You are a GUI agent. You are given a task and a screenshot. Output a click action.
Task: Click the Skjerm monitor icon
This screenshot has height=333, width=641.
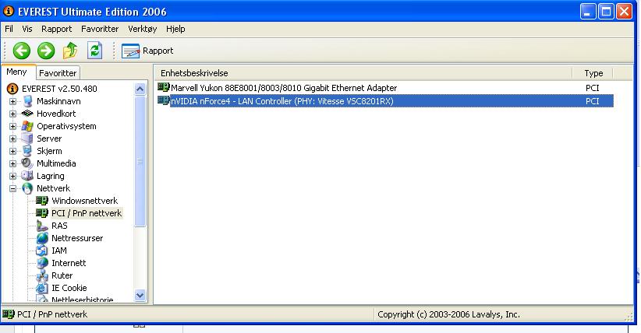click(27, 151)
